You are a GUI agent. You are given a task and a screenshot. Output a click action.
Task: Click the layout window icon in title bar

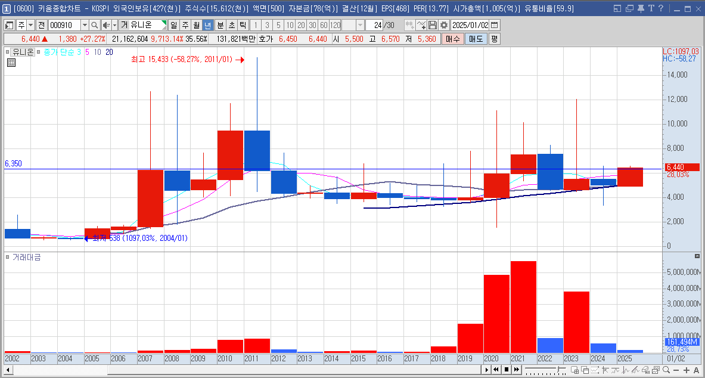(617, 8)
